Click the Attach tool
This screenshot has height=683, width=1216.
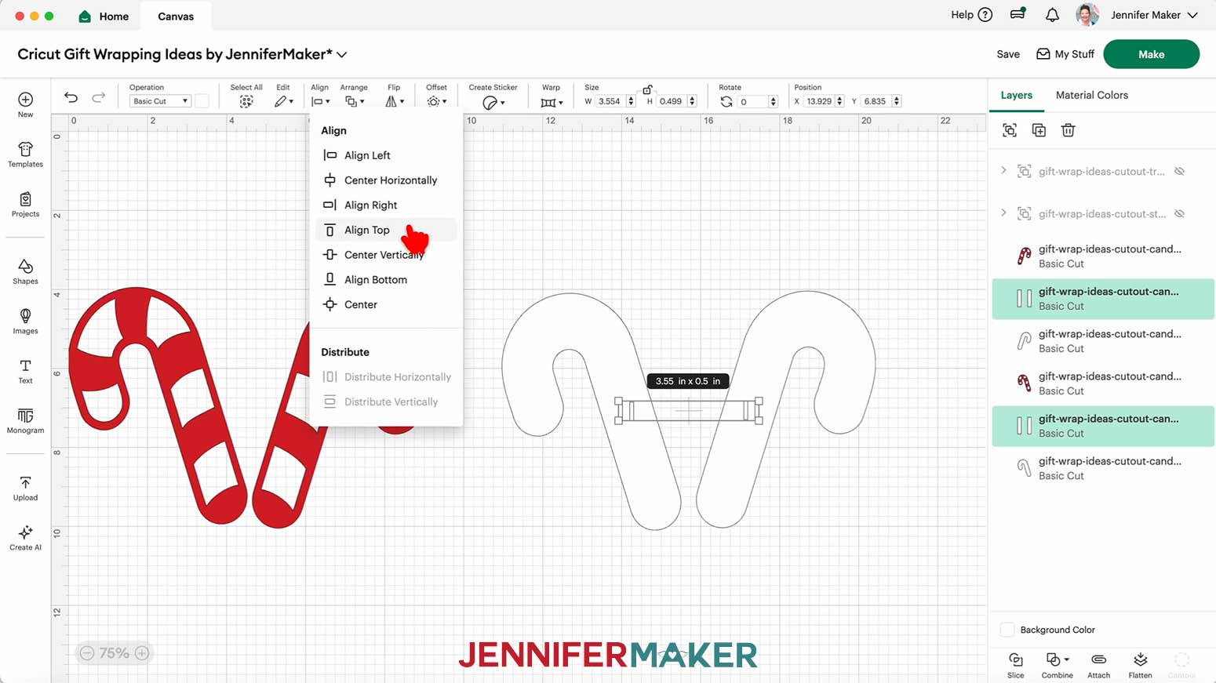tap(1099, 664)
